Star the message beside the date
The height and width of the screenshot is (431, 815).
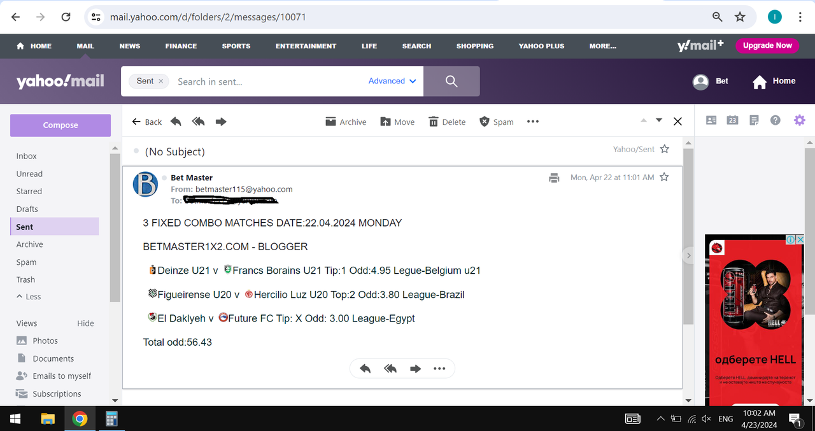pos(664,177)
